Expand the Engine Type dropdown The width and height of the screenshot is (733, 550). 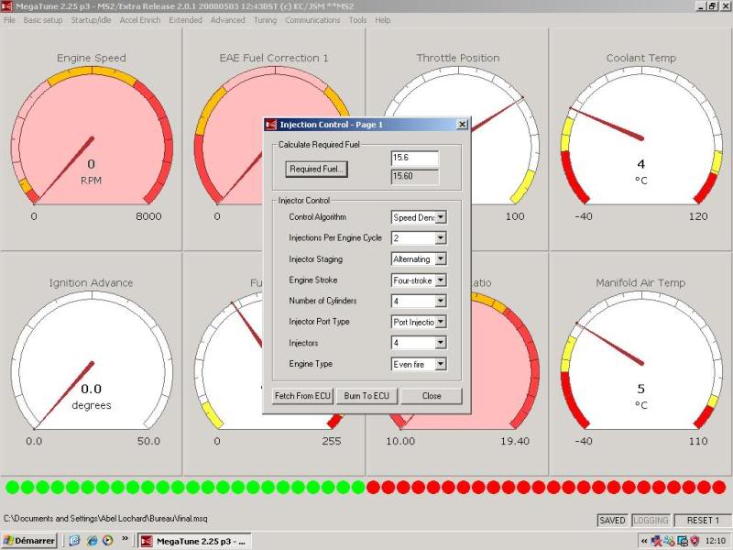(441, 364)
